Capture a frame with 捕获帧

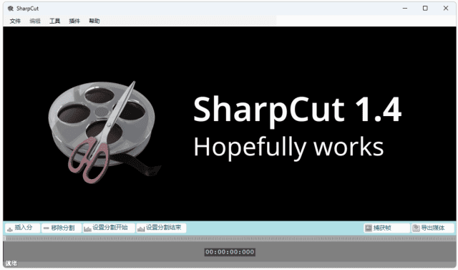click(x=386, y=228)
